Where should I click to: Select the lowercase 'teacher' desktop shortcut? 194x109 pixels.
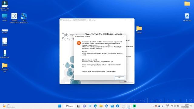pyautogui.click(x=5, y=31)
